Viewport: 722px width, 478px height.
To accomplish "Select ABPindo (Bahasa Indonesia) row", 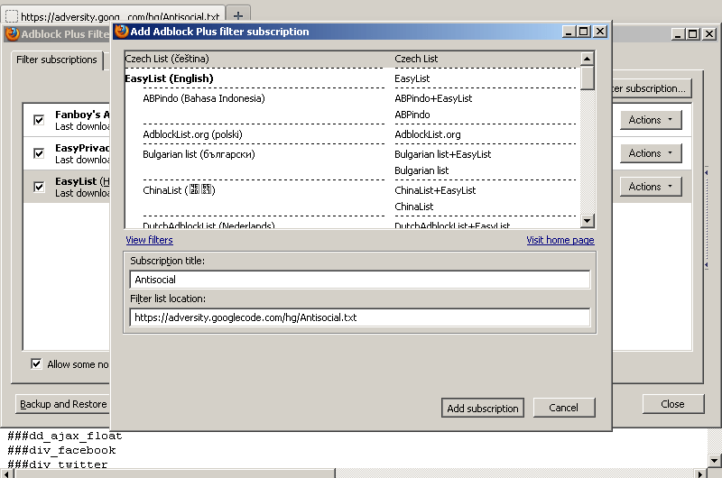I will 204,98.
